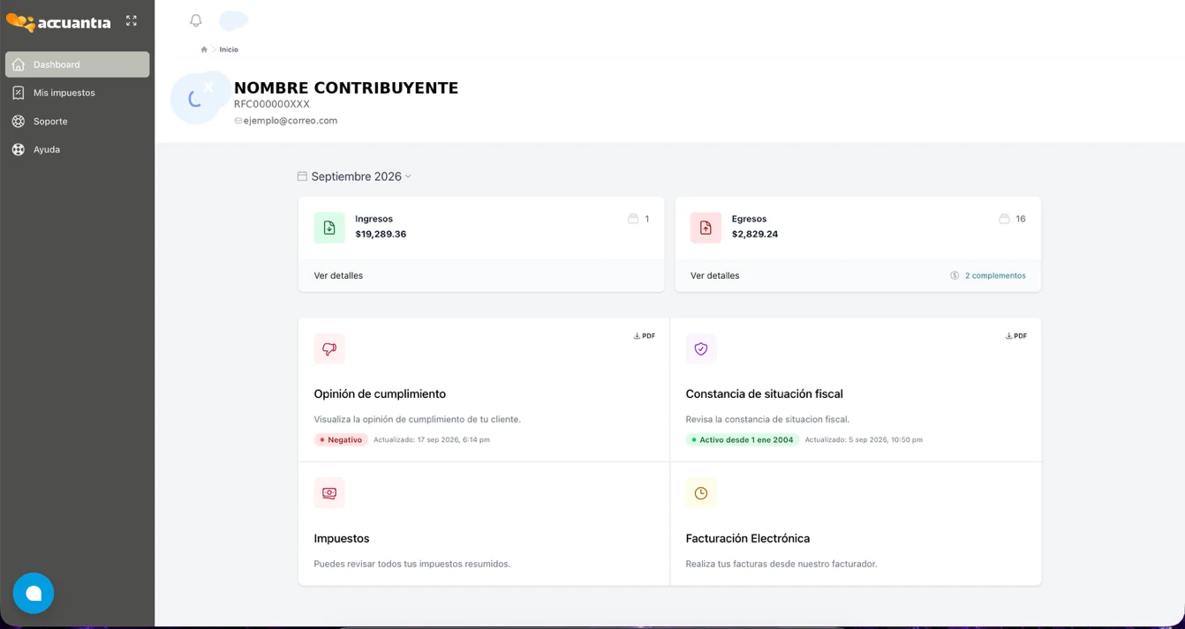This screenshot has width=1185, height=629.
Task: Click the user avatar placeholder in header
Action: click(233, 20)
